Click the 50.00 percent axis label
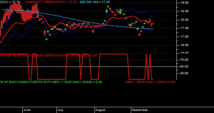 [184, 67]
